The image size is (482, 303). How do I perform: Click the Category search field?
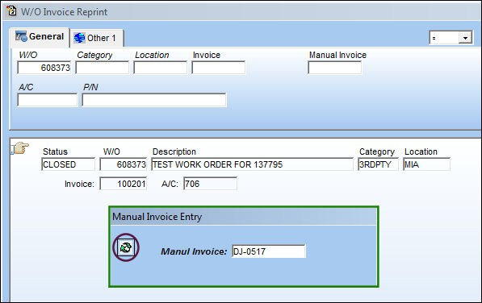pyautogui.click(x=103, y=68)
